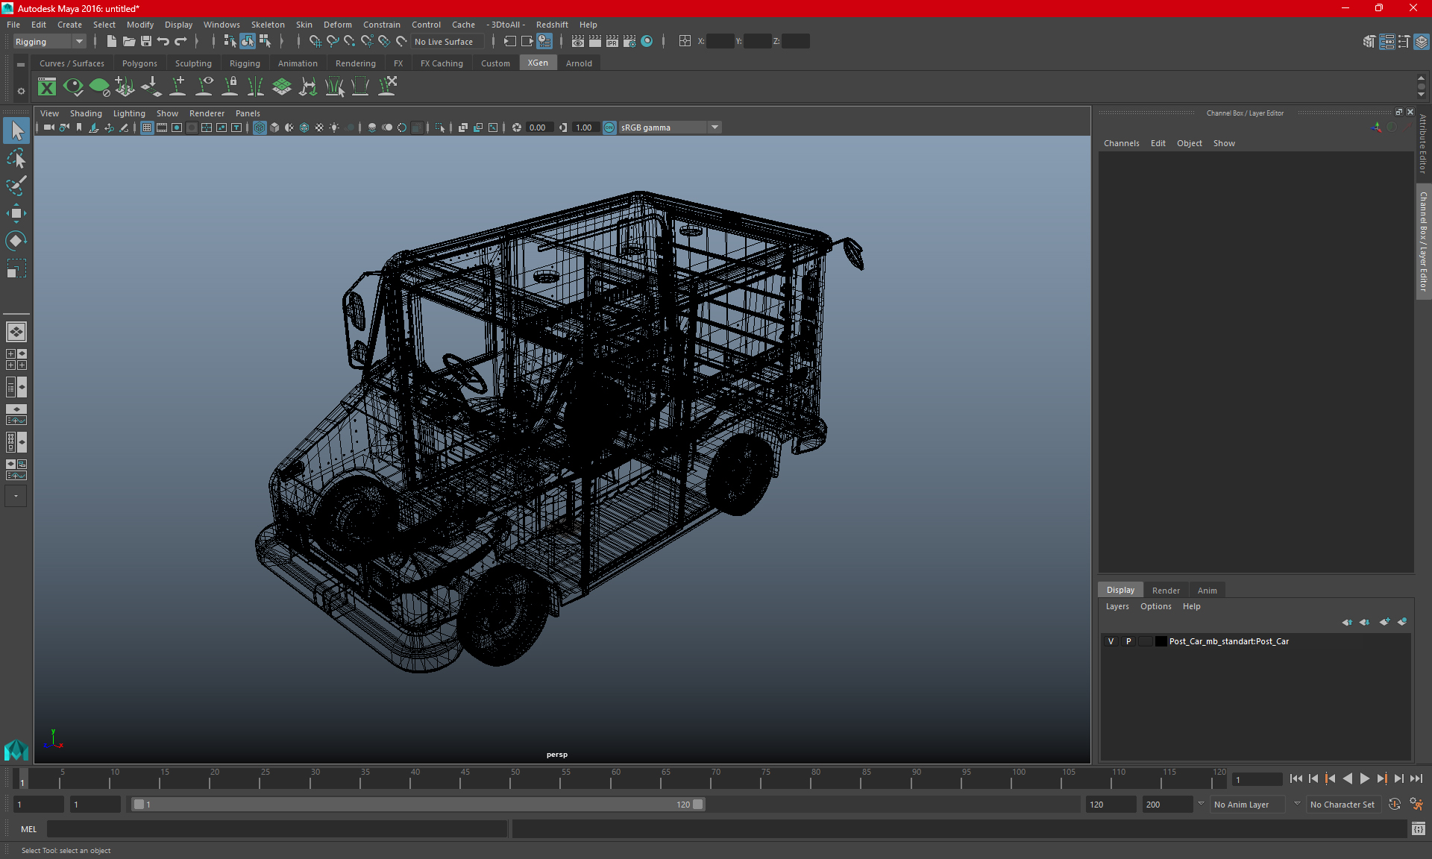The image size is (1432, 859).
Task: Choose the Rotate tool in toolbox
Action: pyautogui.click(x=16, y=240)
